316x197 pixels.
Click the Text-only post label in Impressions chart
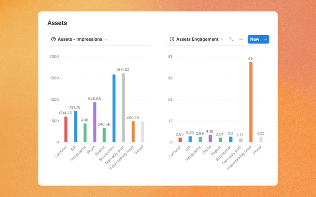115,155
